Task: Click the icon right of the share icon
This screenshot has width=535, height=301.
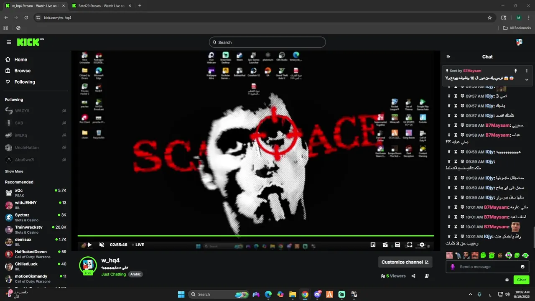Action: [427, 276]
